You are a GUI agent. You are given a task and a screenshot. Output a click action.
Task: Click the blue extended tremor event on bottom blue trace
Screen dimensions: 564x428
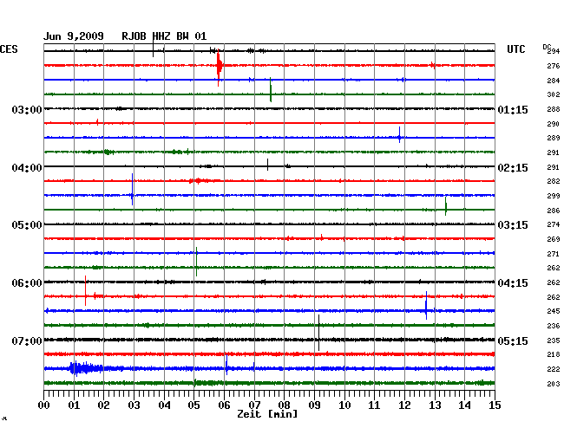click(x=86, y=368)
